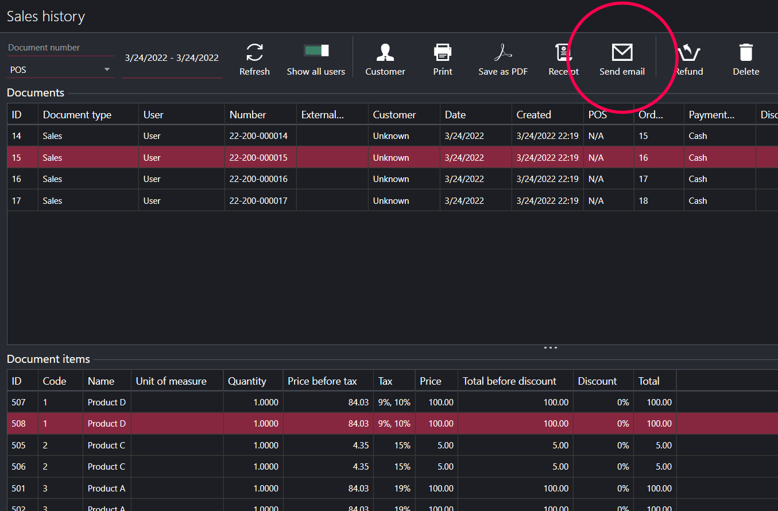The image size is (778, 511).
Task: Sort documents by Created column header
Action: pyautogui.click(x=533, y=115)
